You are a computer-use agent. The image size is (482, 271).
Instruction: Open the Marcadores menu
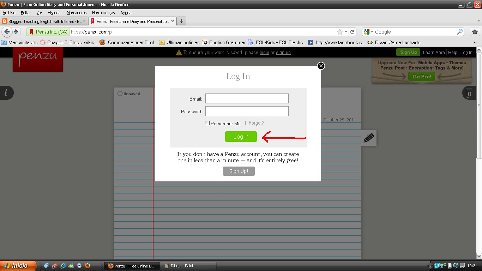coord(77,13)
